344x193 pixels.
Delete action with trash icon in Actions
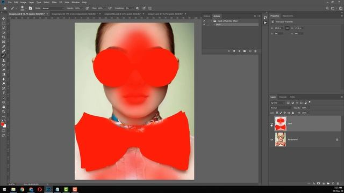click(x=255, y=51)
